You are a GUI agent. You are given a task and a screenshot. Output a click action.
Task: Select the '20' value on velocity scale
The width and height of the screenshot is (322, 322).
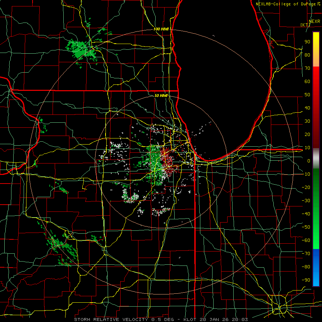307,135
